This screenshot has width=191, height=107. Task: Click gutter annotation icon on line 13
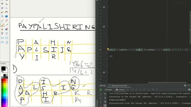pyautogui.click(x=104, y=7)
